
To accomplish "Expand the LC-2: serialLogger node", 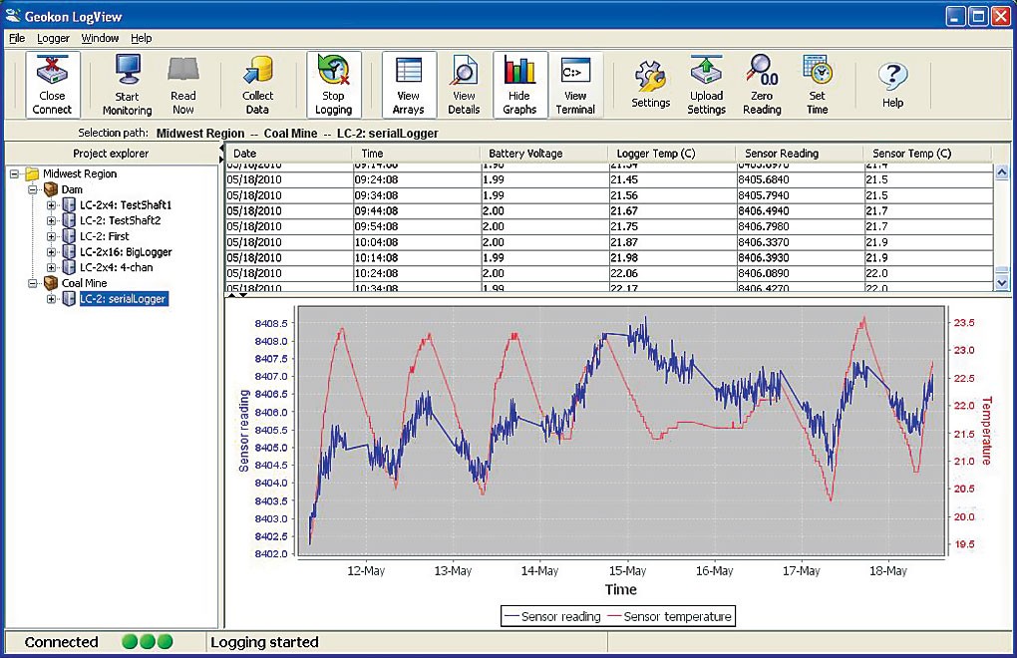I will [52, 299].
